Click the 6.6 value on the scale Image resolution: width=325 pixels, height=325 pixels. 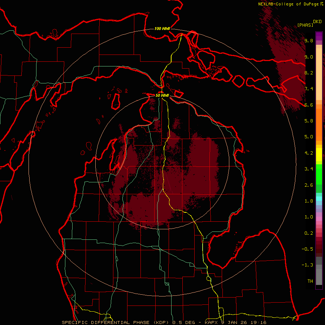(309, 105)
